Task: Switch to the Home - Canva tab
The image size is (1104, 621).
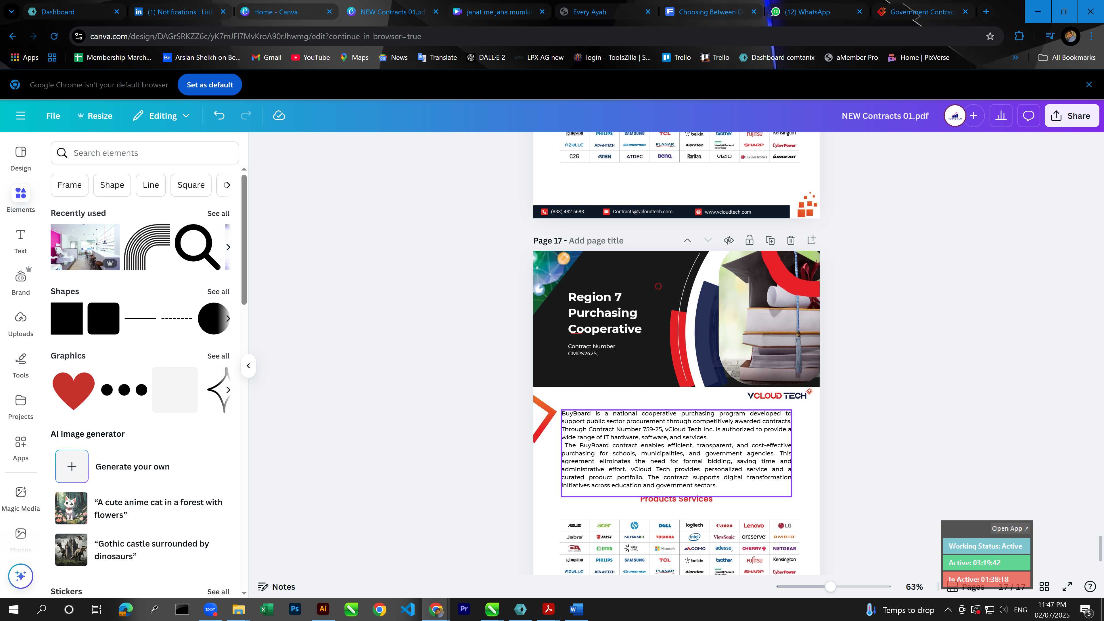Action: pyautogui.click(x=286, y=11)
